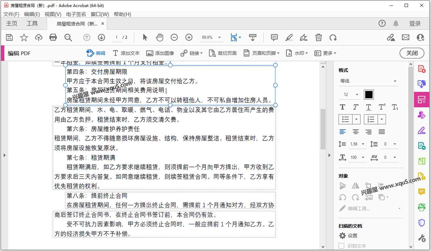The width and height of the screenshot is (431, 251).
Task: Open the black font color swatch
Action: pos(369,95)
